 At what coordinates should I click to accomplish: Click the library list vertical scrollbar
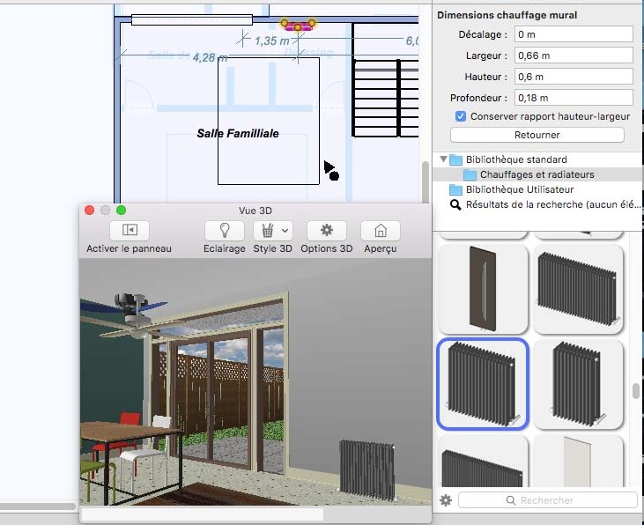[x=635, y=391]
